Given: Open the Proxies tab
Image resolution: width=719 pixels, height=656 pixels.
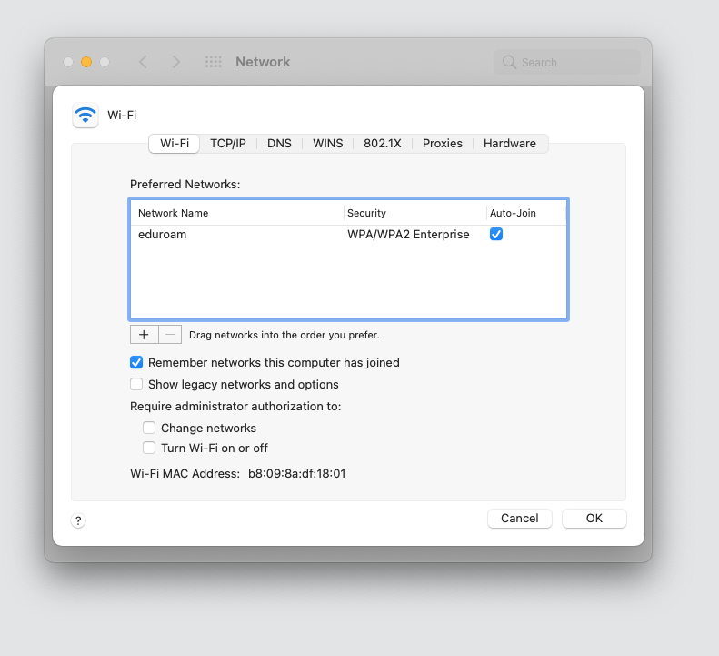Looking at the screenshot, I should pyautogui.click(x=443, y=144).
